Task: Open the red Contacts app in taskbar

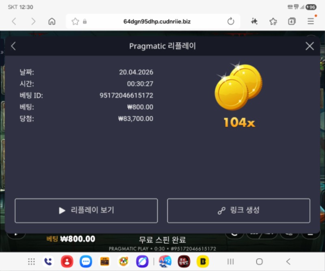Action: 67,261
